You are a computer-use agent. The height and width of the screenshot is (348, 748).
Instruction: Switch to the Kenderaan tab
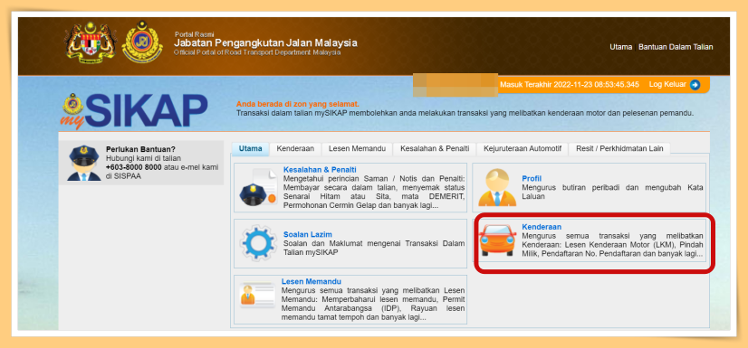295,148
